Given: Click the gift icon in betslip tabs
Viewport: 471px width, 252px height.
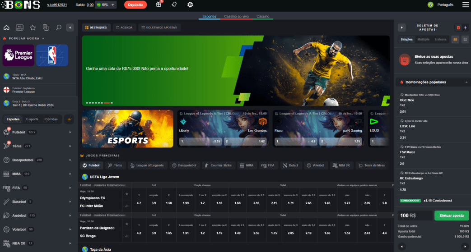Looking at the screenshot, I should click(x=465, y=39).
